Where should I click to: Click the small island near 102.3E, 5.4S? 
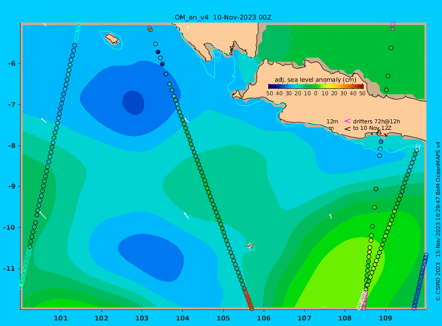[112, 39]
